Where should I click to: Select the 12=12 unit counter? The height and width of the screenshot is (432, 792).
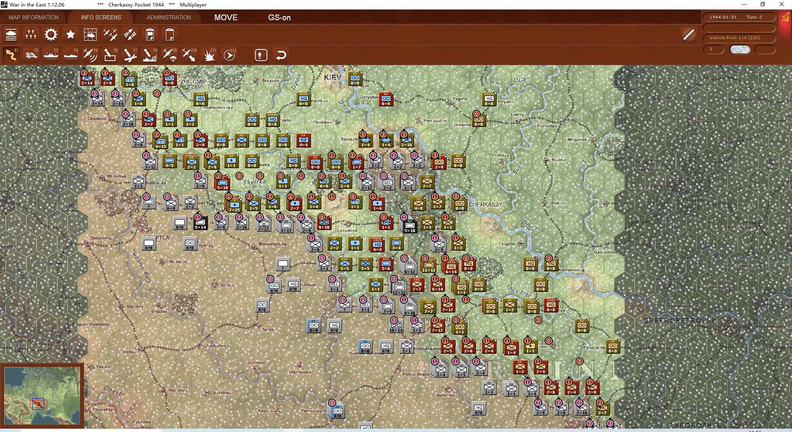pyautogui.click(x=399, y=287)
